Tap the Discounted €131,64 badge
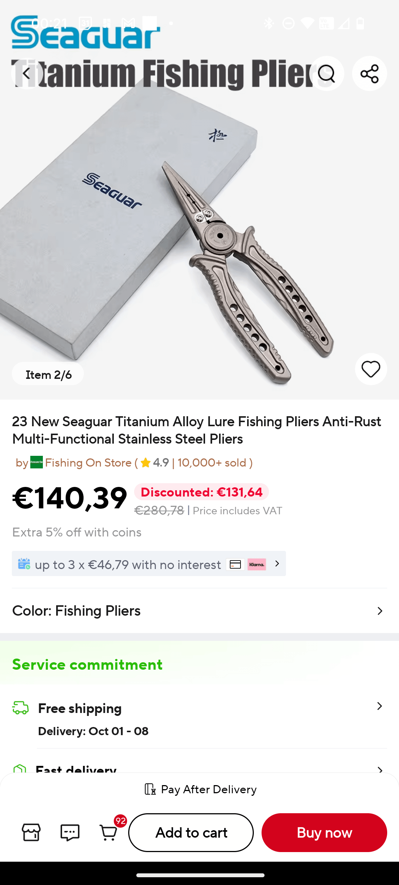 click(x=201, y=492)
